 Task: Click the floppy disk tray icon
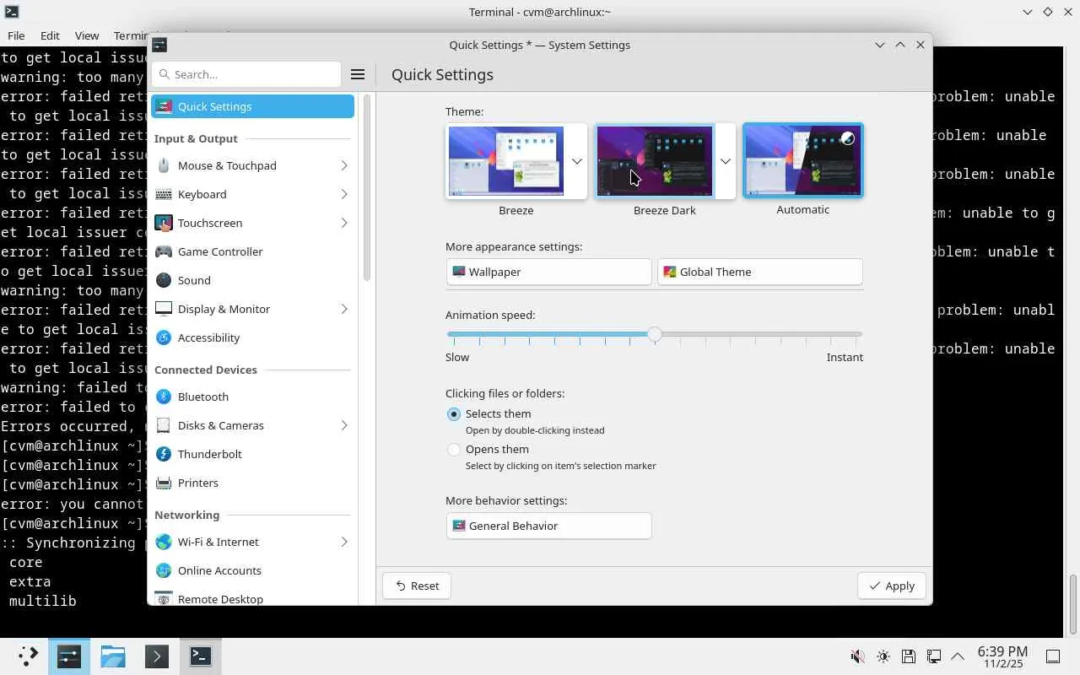pos(909,656)
